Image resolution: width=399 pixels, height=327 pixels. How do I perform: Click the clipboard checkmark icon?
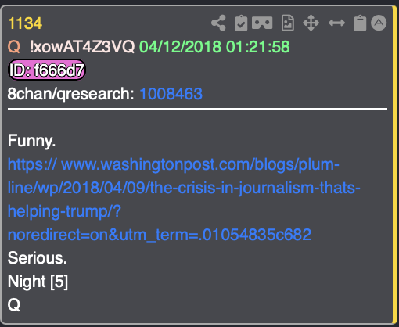pyautogui.click(x=241, y=23)
